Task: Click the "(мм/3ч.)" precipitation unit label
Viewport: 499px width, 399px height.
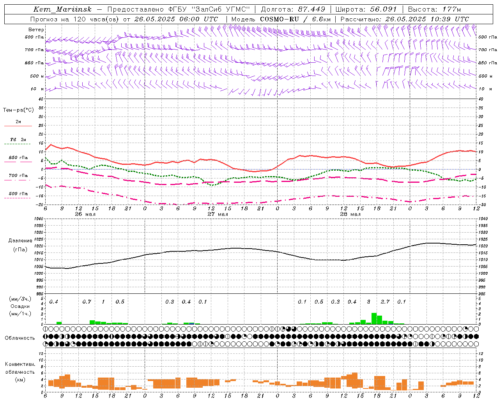Action: (20, 299)
